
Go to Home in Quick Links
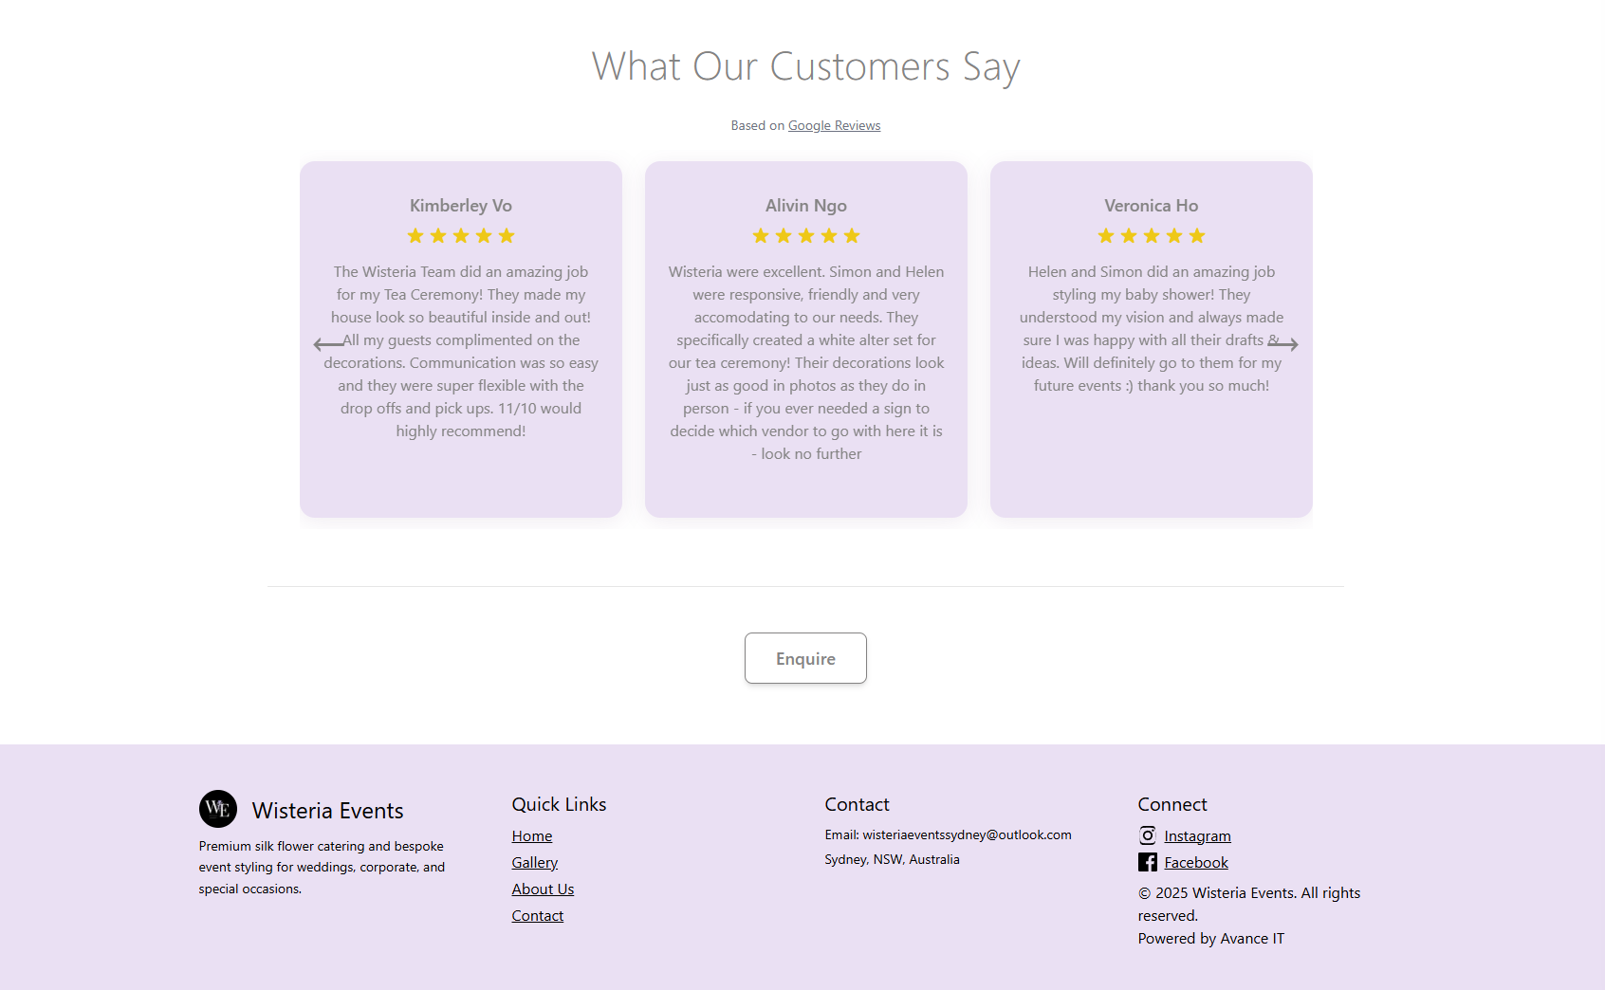click(532, 836)
